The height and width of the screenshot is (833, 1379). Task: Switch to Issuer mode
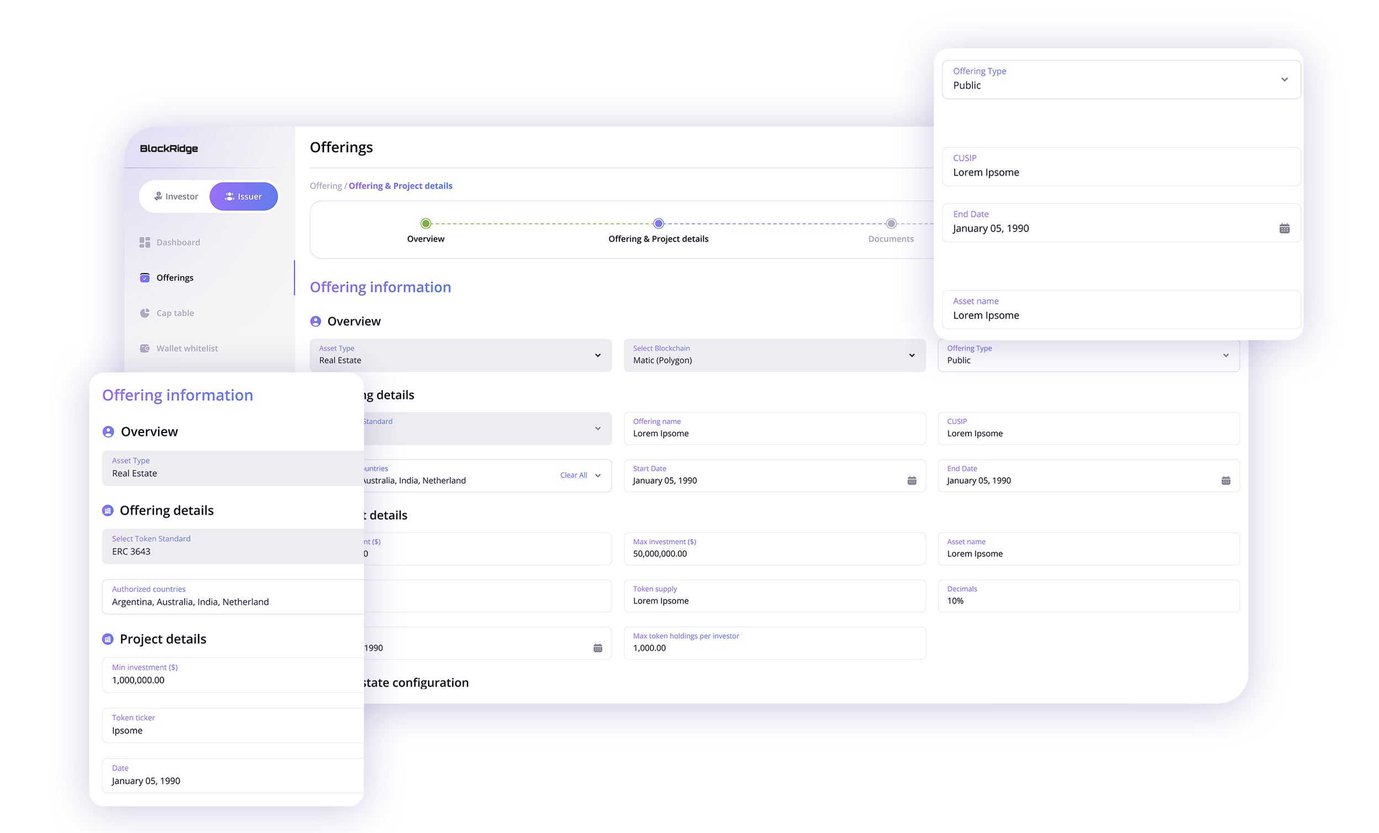click(x=244, y=196)
